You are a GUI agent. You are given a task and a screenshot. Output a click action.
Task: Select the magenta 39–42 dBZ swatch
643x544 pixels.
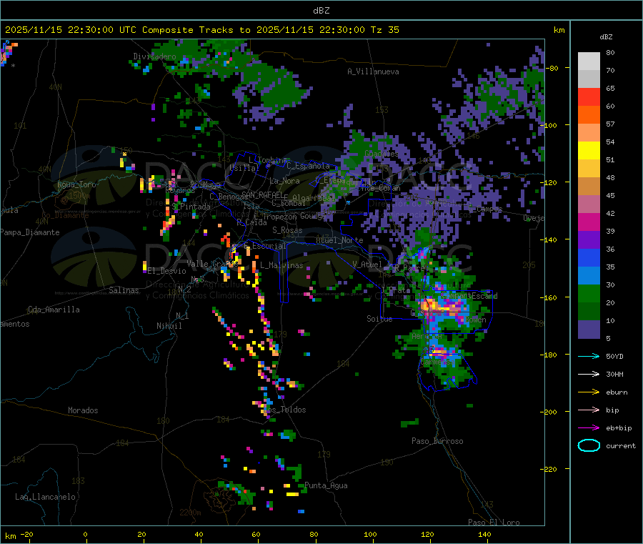(x=589, y=222)
